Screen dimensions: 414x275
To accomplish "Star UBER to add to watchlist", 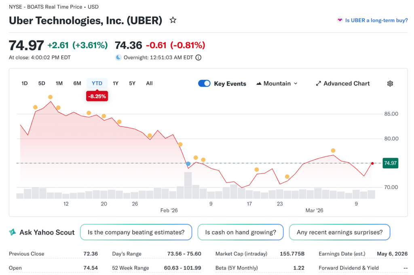I will click(x=173, y=20).
